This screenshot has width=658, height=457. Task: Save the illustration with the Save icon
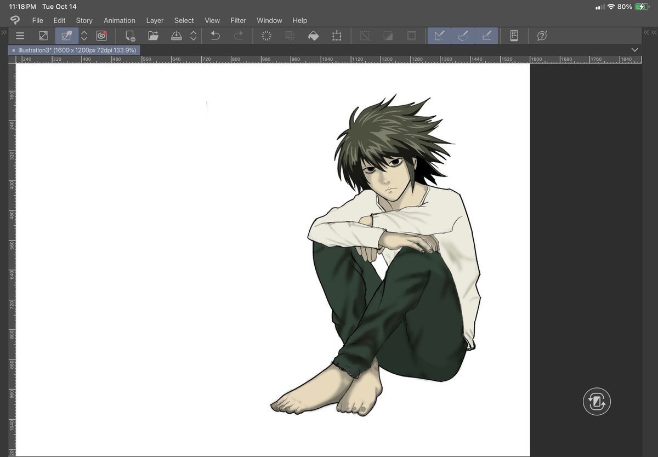177,36
